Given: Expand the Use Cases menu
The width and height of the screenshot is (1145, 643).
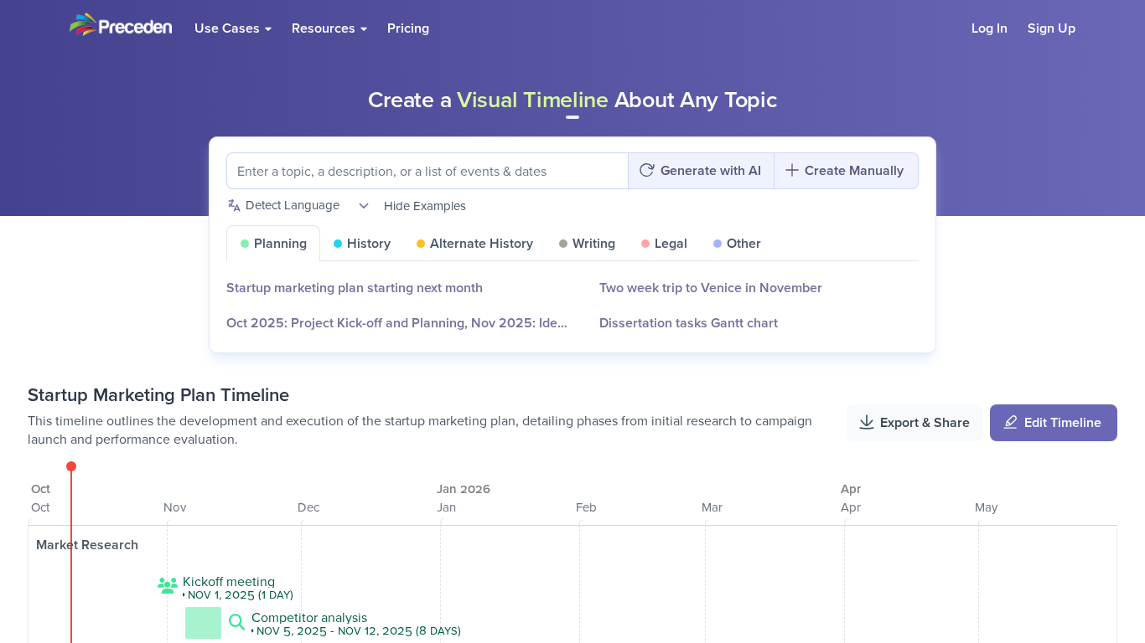Looking at the screenshot, I should 232,28.
